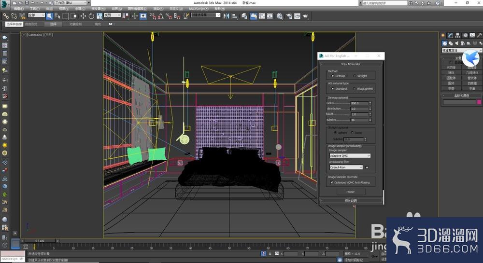Open the Hierarchy panel tab icon

pyautogui.click(x=458, y=35)
